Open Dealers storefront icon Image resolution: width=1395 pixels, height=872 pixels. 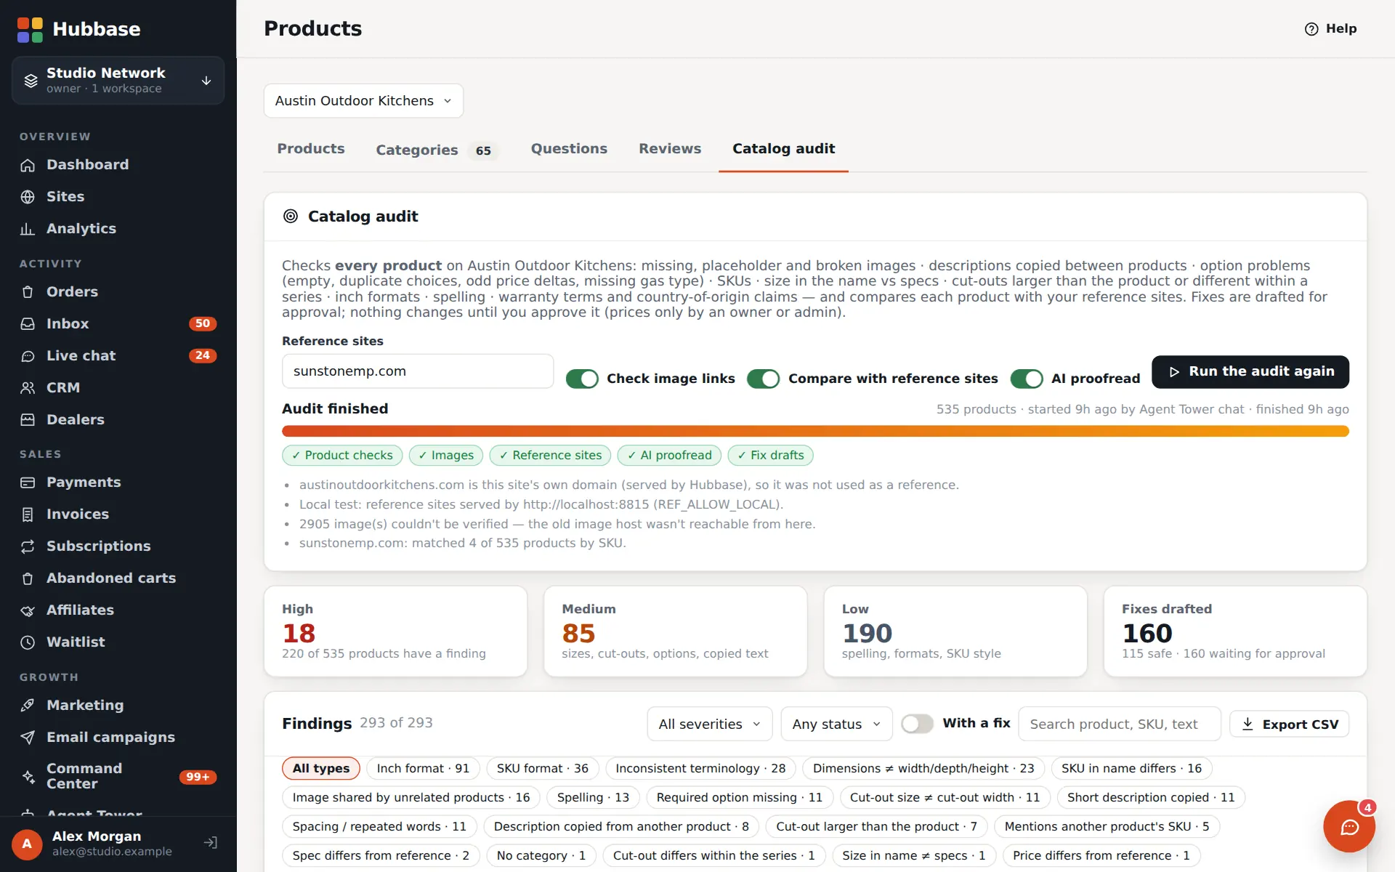tap(28, 420)
